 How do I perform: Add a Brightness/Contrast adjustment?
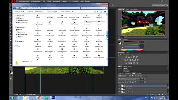pos(126,57)
